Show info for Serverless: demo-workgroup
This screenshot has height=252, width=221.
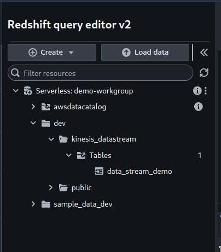pyautogui.click(x=197, y=91)
